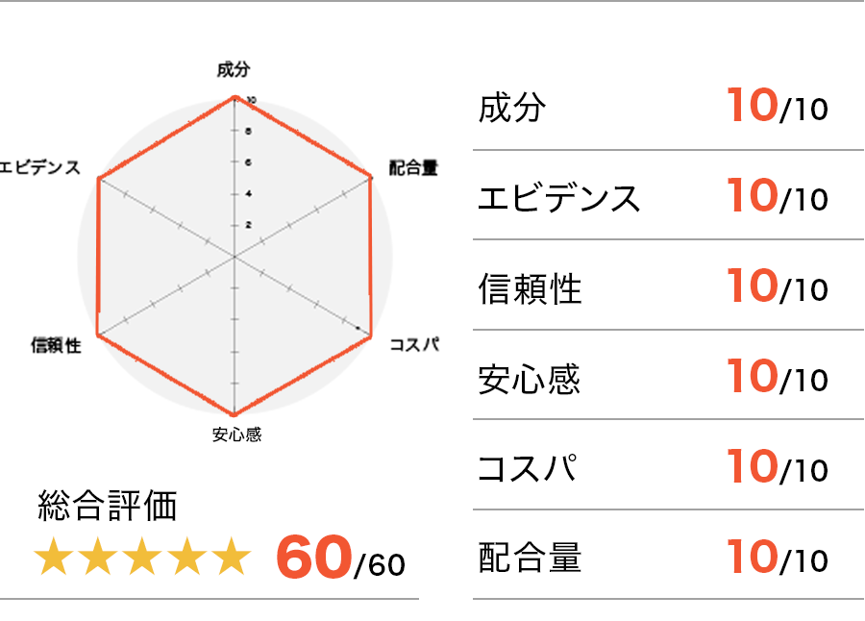Click the 10/10 score for 配合量
The width and height of the screenshot is (865, 621).
tap(777, 558)
